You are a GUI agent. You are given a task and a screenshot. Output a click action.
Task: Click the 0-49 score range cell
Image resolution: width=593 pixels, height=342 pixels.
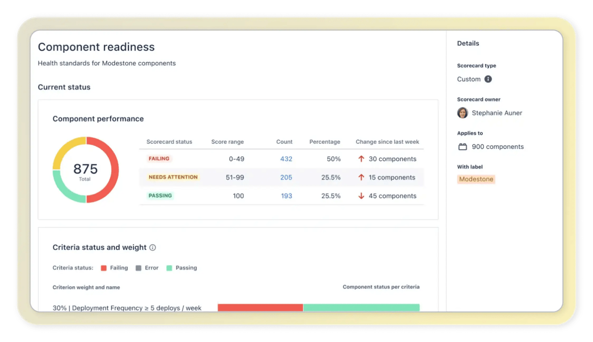point(236,159)
